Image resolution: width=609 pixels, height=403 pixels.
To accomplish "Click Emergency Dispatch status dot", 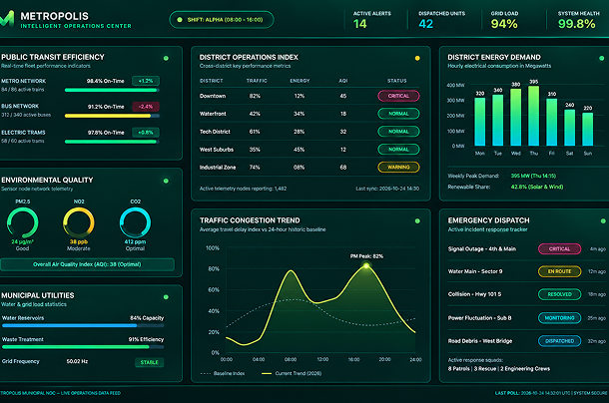I will point(603,220).
